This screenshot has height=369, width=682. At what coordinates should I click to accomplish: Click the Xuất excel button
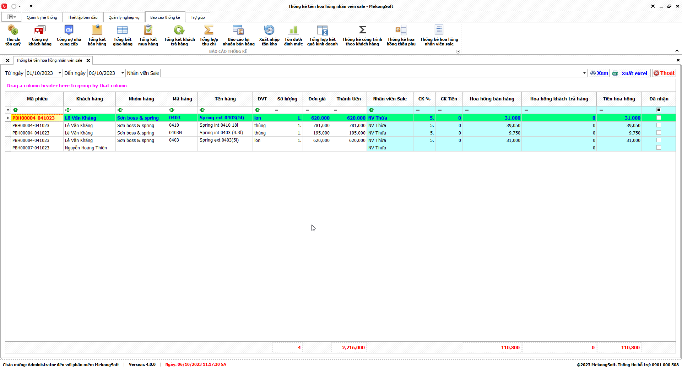pos(631,73)
